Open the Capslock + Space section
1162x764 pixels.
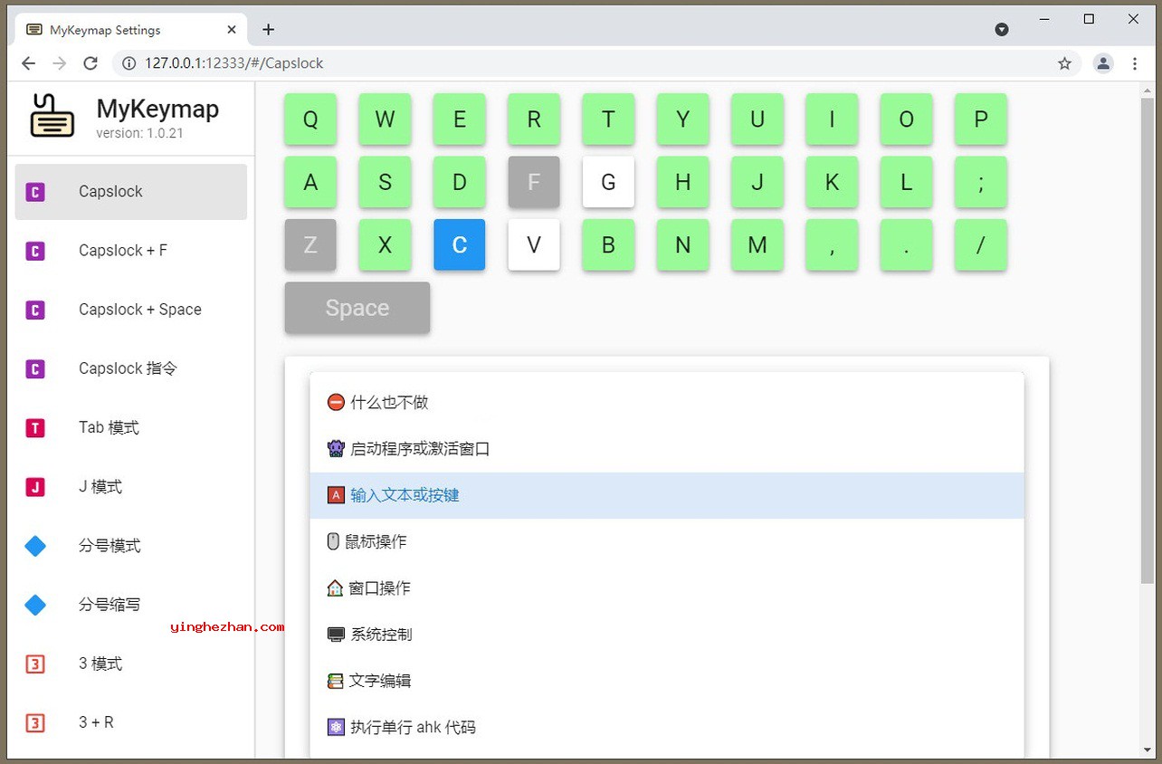click(x=131, y=310)
